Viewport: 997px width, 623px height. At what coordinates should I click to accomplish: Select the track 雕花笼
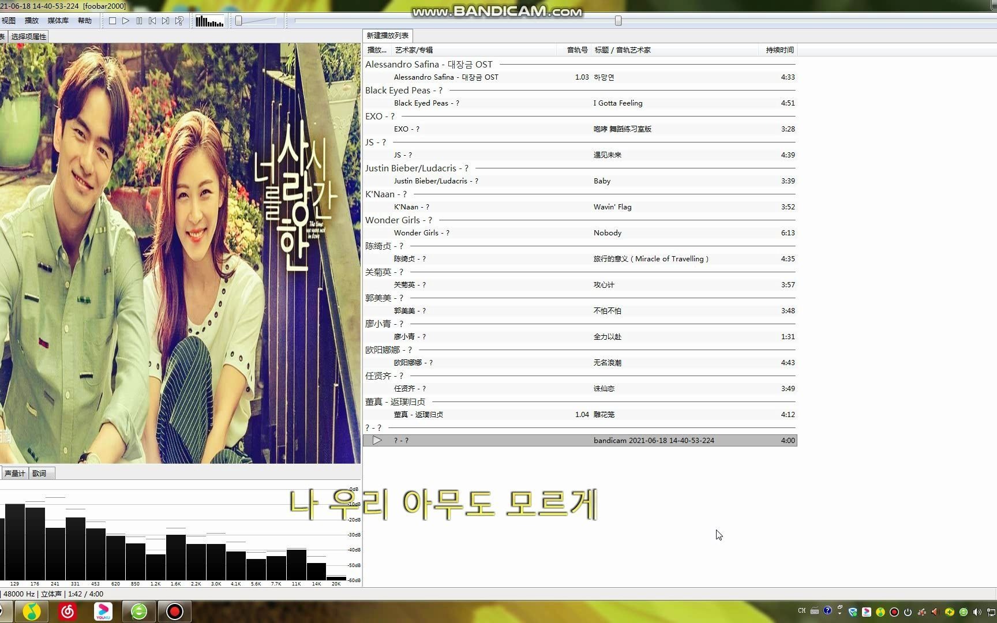coord(580,415)
